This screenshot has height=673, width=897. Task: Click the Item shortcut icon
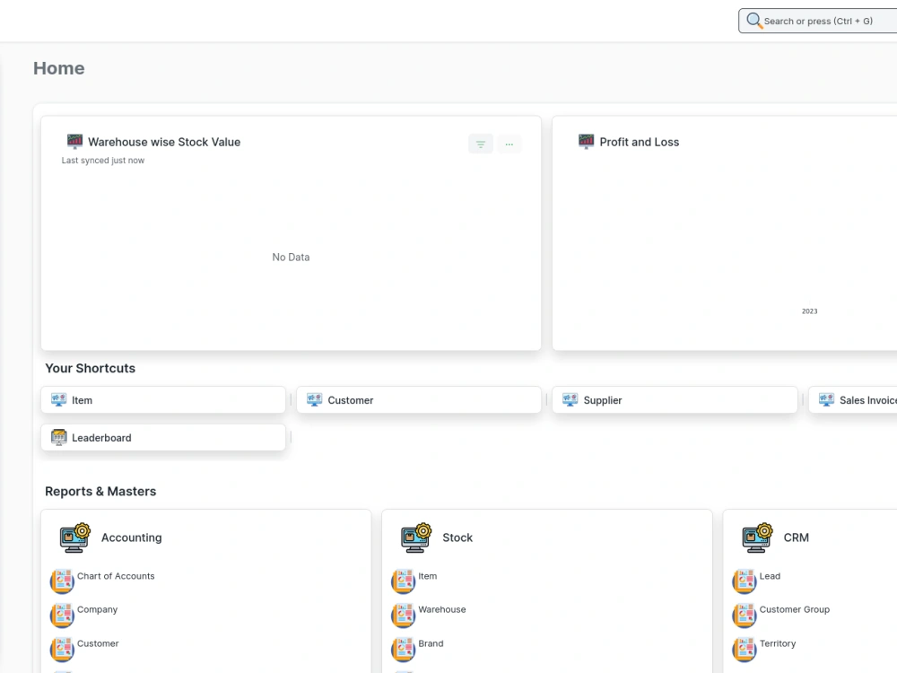click(59, 399)
